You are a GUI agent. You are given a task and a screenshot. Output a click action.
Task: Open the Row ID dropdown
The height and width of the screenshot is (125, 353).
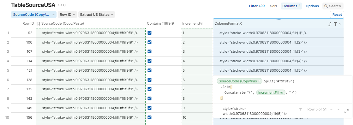68,15
